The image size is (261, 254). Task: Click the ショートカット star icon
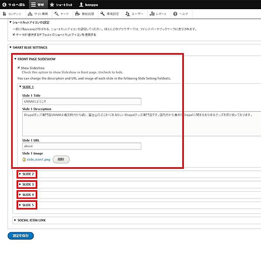pyautogui.click(x=52, y=4)
